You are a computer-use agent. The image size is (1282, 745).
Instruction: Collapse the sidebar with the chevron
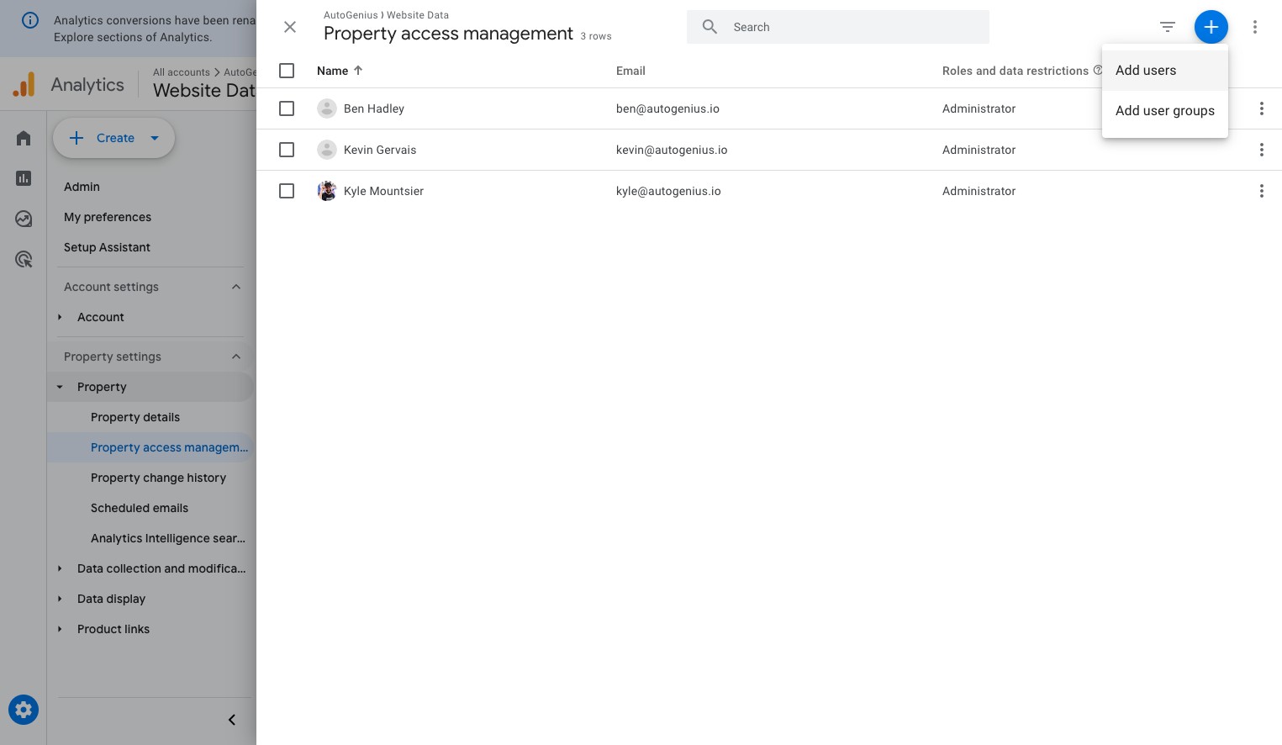click(232, 720)
